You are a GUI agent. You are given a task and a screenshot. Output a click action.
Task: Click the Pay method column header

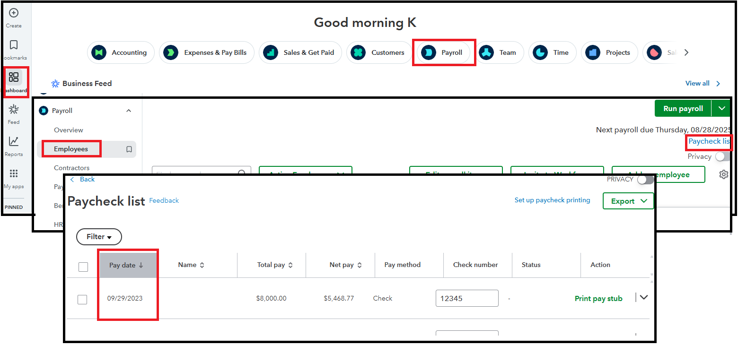pos(403,265)
